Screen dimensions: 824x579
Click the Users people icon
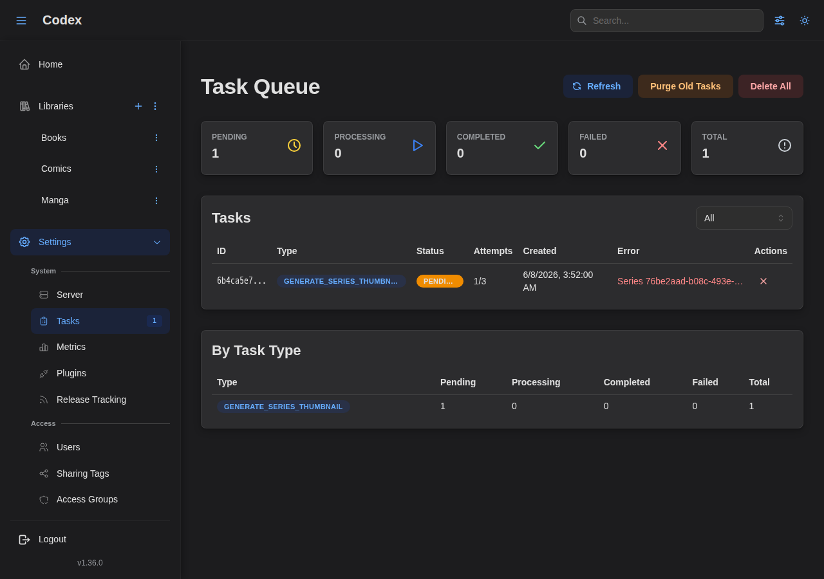coord(44,447)
